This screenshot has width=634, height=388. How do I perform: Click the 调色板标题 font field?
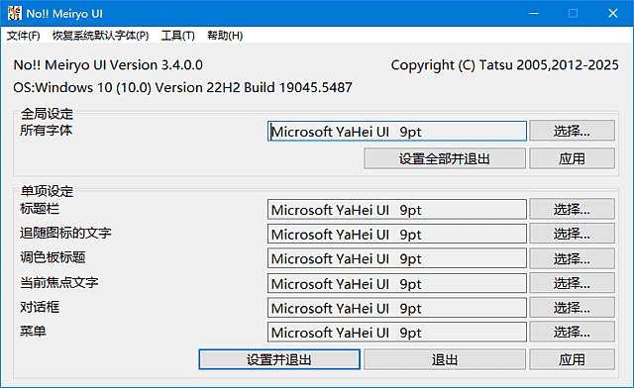coord(397,258)
